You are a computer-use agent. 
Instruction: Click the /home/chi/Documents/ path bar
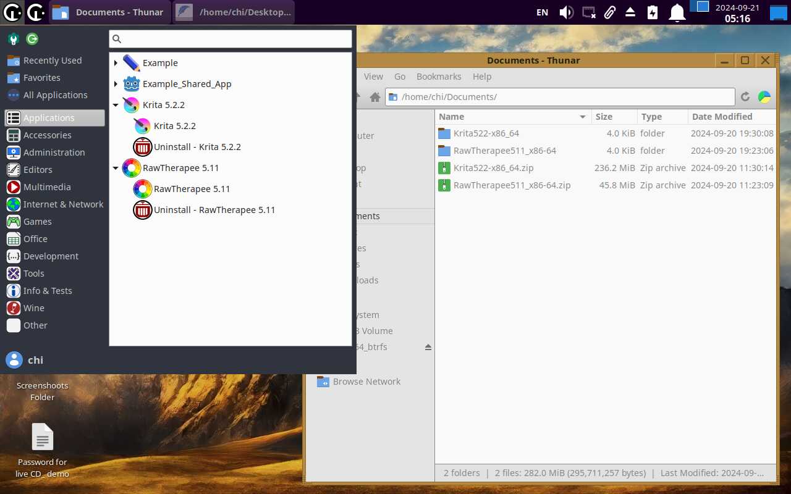pos(560,97)
